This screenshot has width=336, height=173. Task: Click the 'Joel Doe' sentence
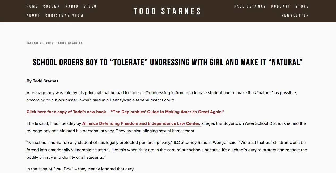tap(80, 169)
